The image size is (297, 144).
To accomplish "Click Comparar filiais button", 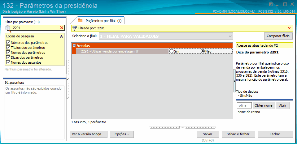I will pyautogui.click(x=278, y=36).
